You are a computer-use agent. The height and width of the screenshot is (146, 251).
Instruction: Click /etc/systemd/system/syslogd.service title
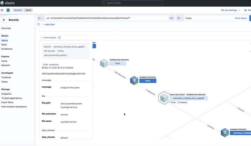63,74
